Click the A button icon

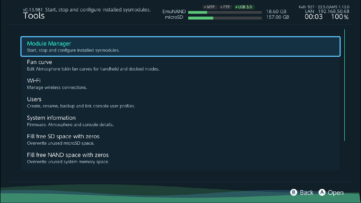click(x=322, y=192)
